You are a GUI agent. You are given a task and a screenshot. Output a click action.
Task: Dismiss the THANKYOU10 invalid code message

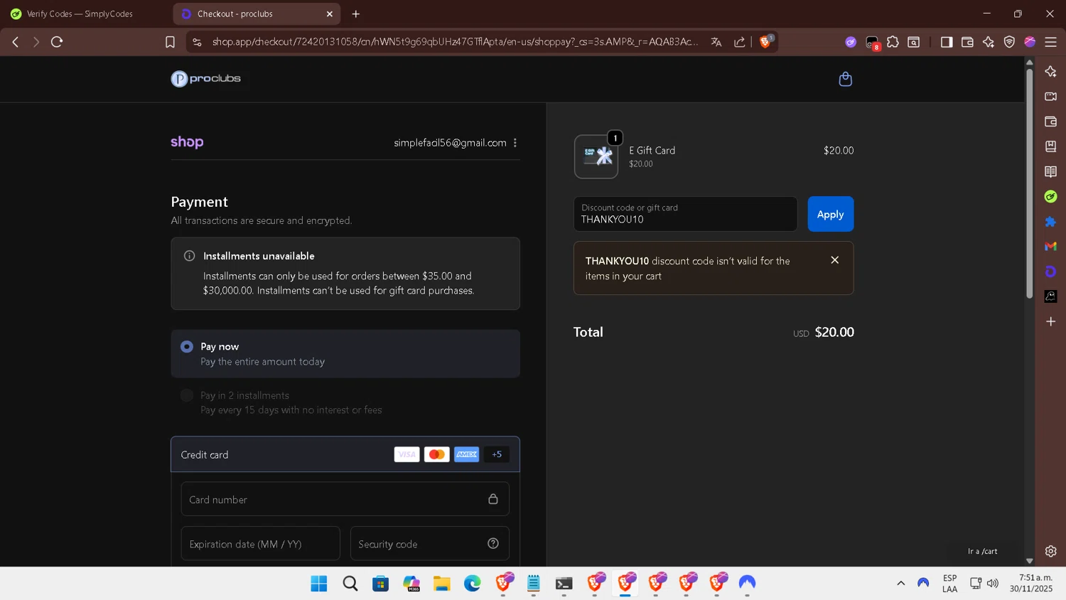coord(835,260)
